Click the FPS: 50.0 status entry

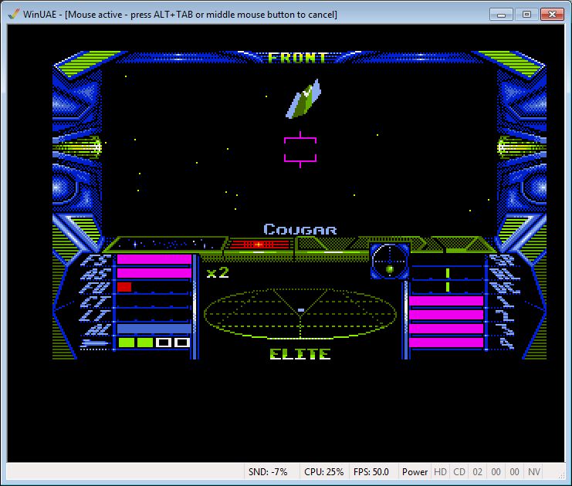(x=371, y=472)
